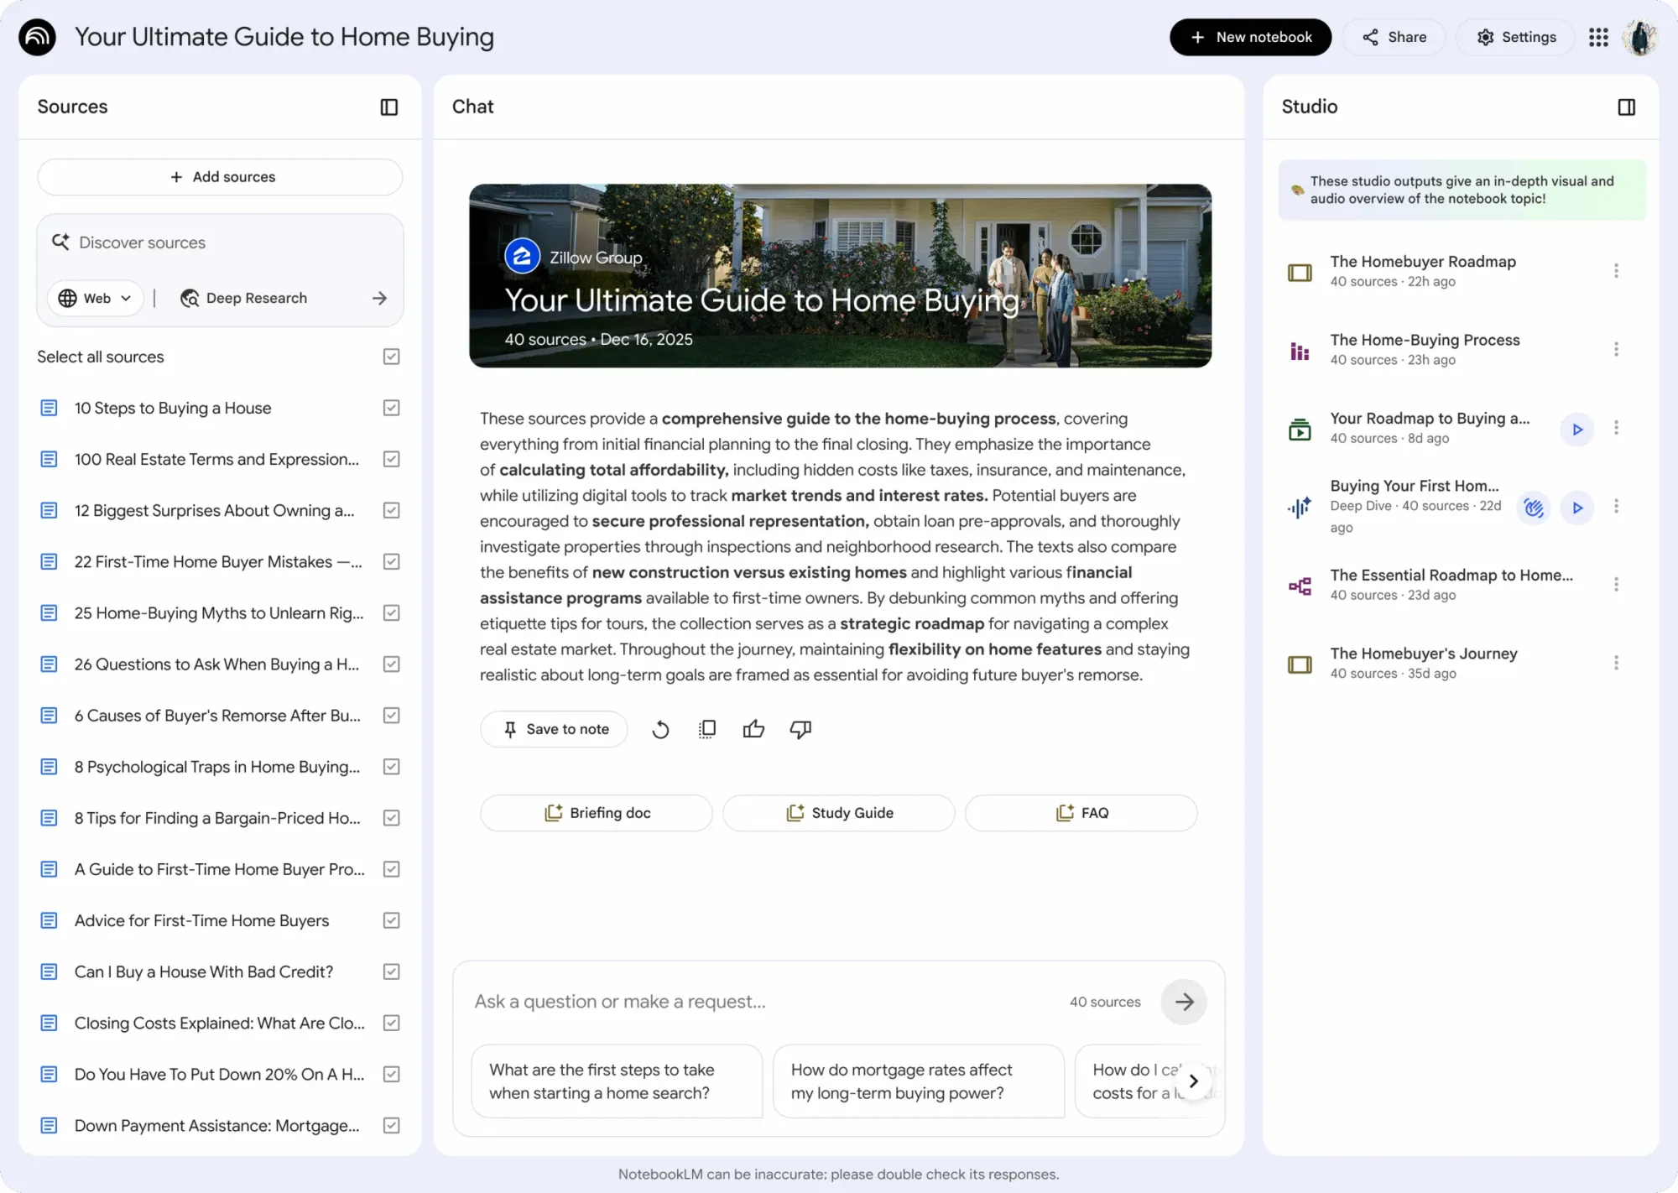Image resolution: width=1678 pixels, height=1193 pixels.
Task: Uncheck 10 Steps to Buying a House
Action: (x=391, y=408)
